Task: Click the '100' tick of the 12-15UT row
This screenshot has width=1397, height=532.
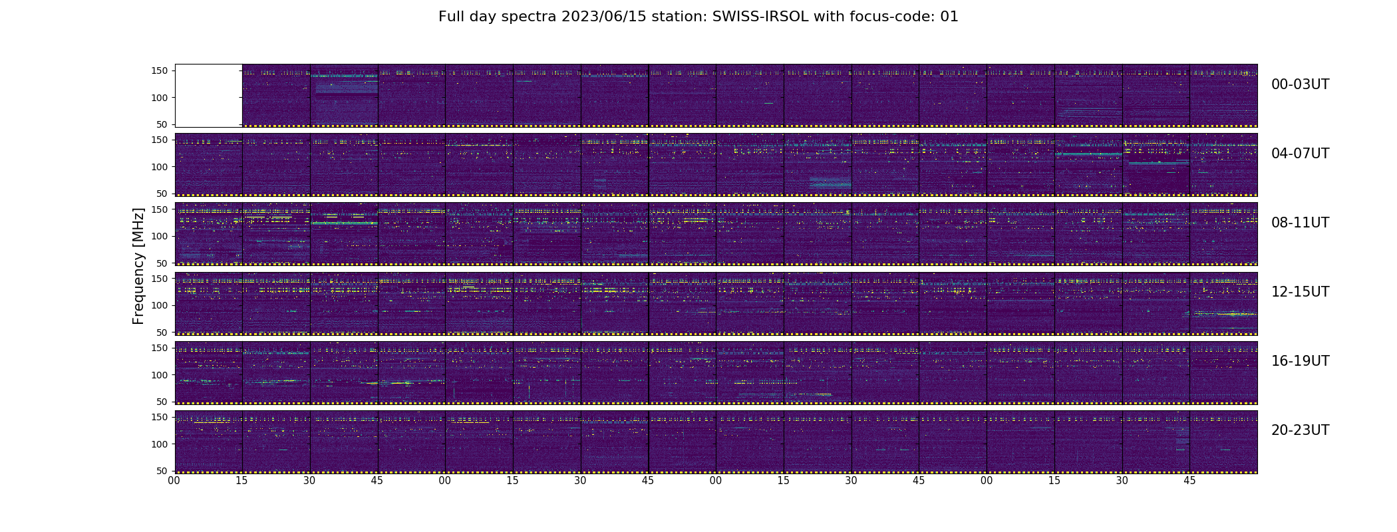Action: coord(160,305)
